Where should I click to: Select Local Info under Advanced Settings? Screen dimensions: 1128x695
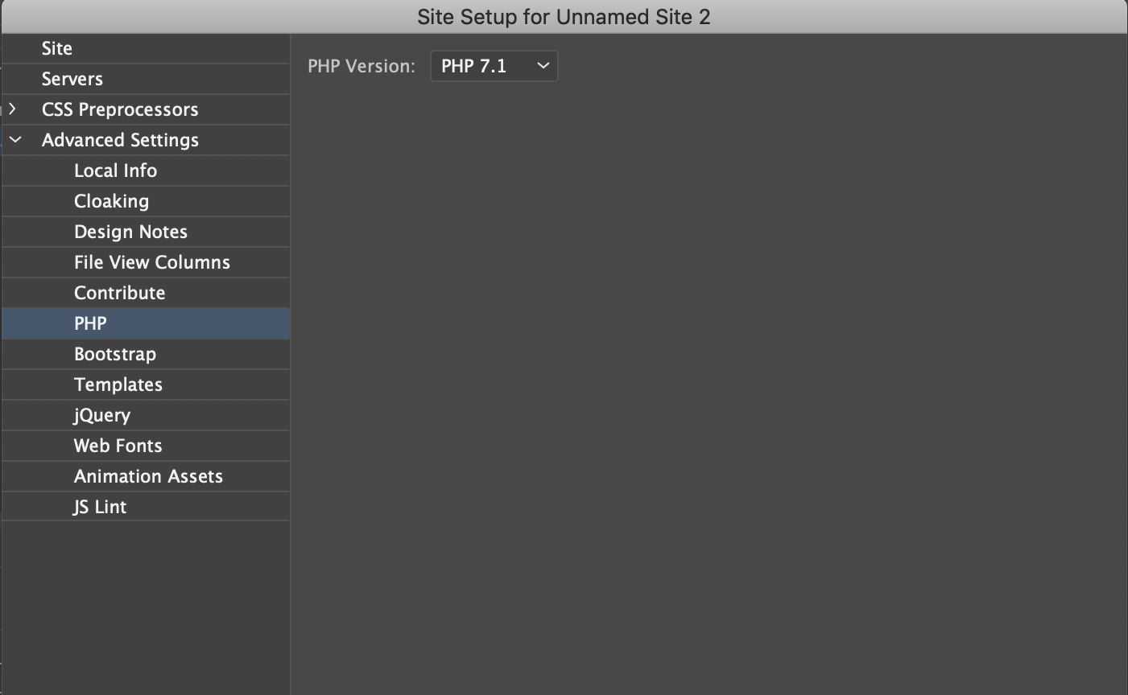(x=115, y=171)
